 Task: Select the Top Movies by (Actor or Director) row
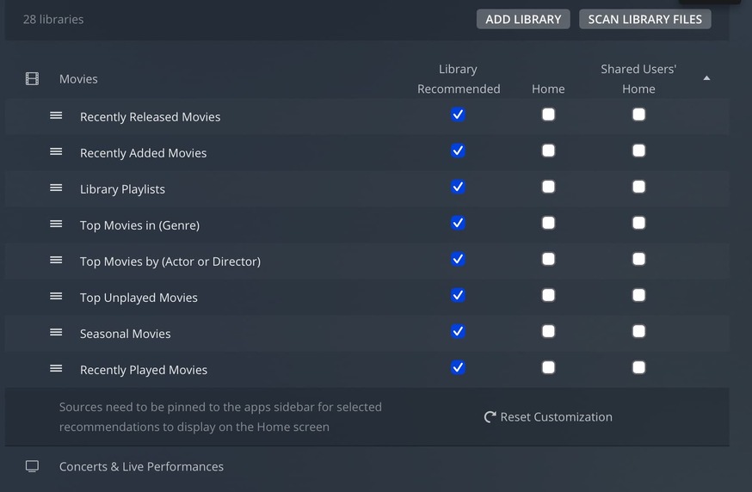(x=170, y=261)
